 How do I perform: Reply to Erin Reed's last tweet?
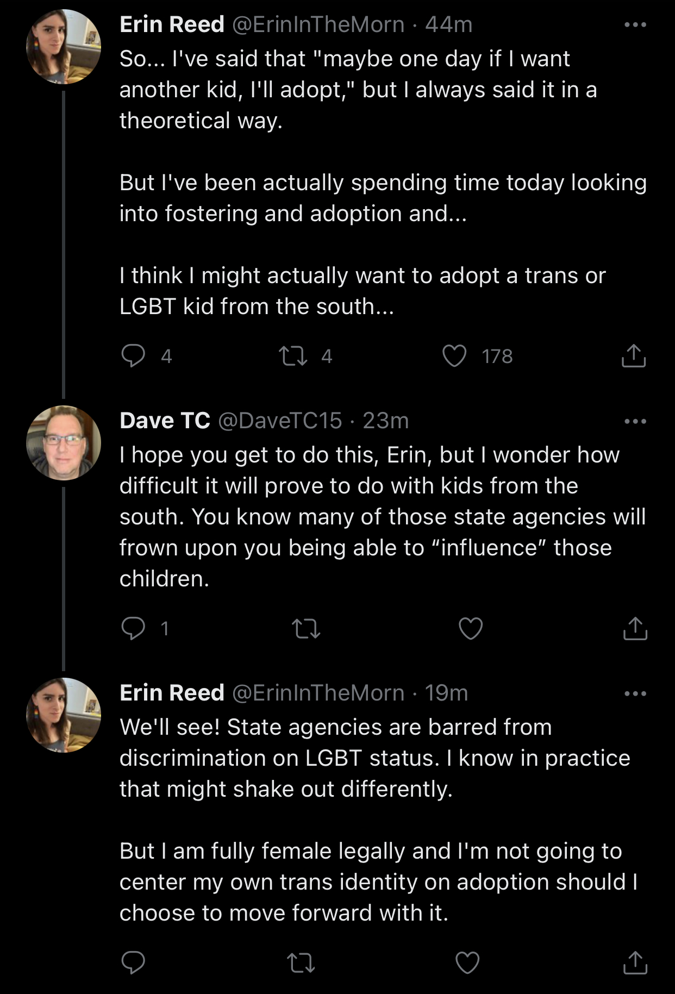coord(133,962)
